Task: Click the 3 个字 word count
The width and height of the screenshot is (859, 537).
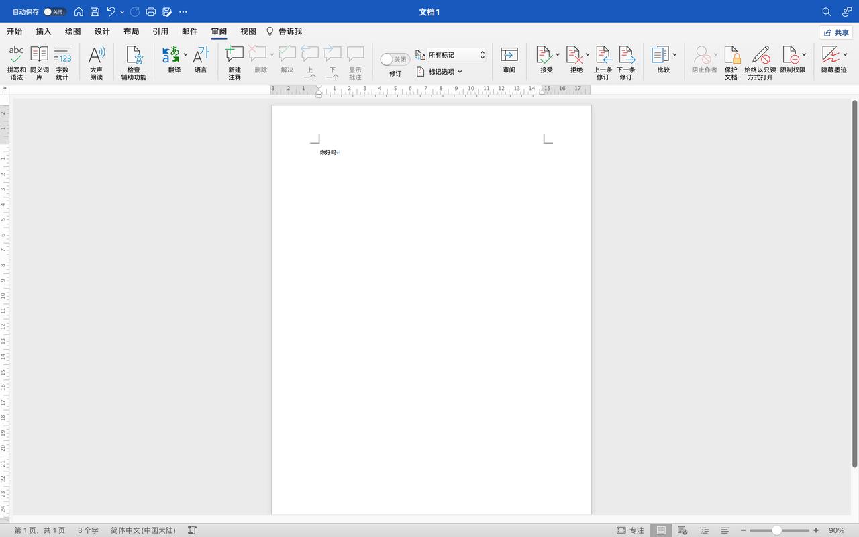Action: click(88, 530)
